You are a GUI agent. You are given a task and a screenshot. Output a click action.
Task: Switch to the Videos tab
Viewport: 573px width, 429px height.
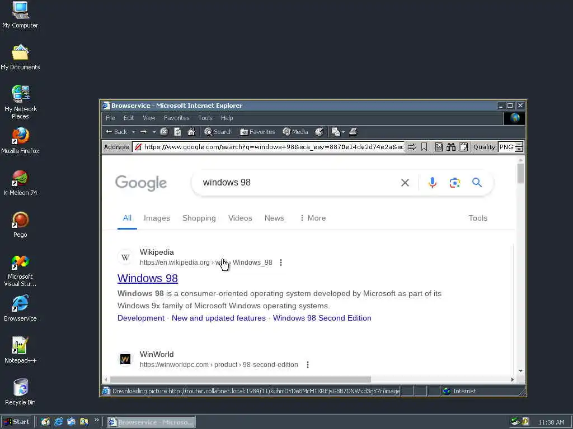coord(240,218)
